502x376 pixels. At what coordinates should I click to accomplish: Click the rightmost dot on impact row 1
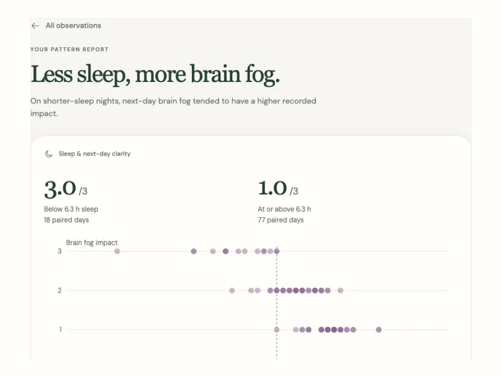(x=379, y=330)
